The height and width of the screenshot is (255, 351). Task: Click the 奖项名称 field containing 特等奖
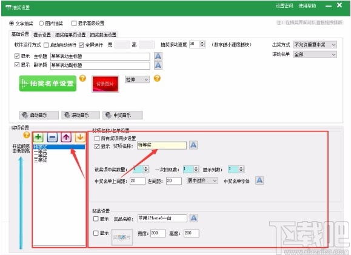tap(162, 145)
